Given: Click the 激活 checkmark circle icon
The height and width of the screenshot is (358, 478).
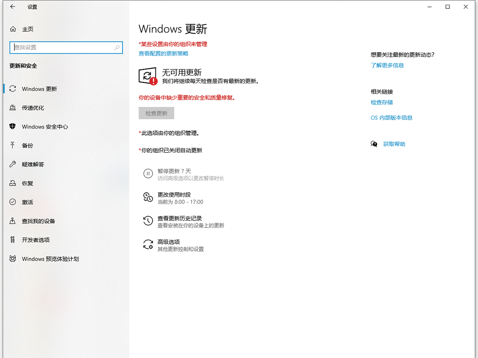Looking at the screenshot, I should [x=13, y=202].
